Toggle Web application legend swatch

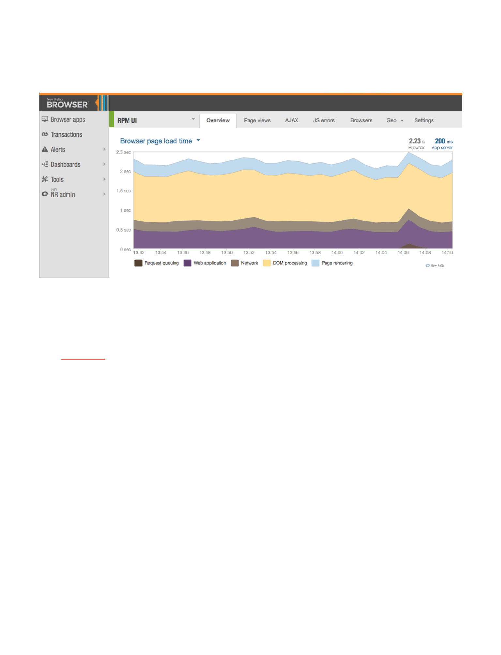point(187,263)
